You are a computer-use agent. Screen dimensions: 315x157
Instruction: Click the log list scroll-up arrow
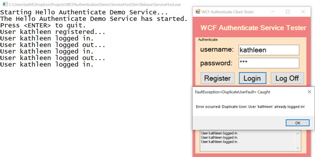point(298,133)
